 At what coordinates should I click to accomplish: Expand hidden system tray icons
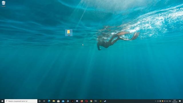tap(156, 101)
